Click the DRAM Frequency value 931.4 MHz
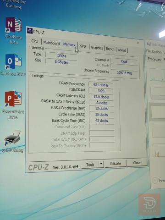Image resolution: width=165 pixels, height=220 pixels. [x=101, y=85]
